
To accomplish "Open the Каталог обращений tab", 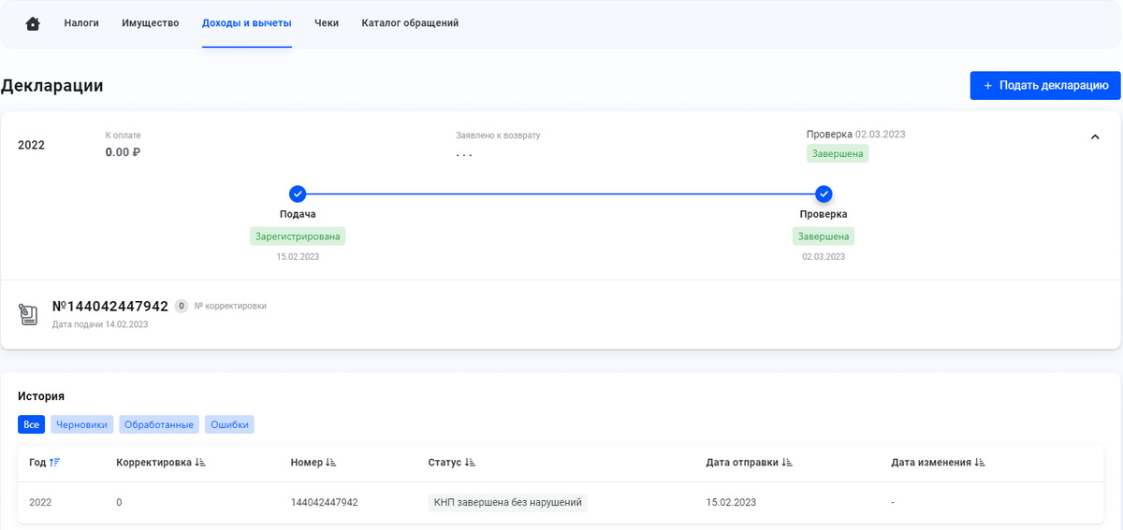I will click(x=410, y=23).
